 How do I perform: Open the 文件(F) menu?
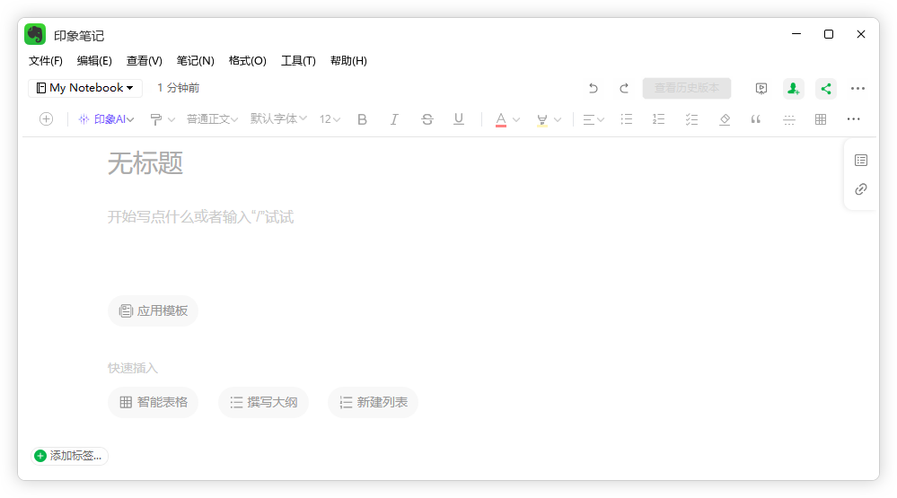pos(45,61)
